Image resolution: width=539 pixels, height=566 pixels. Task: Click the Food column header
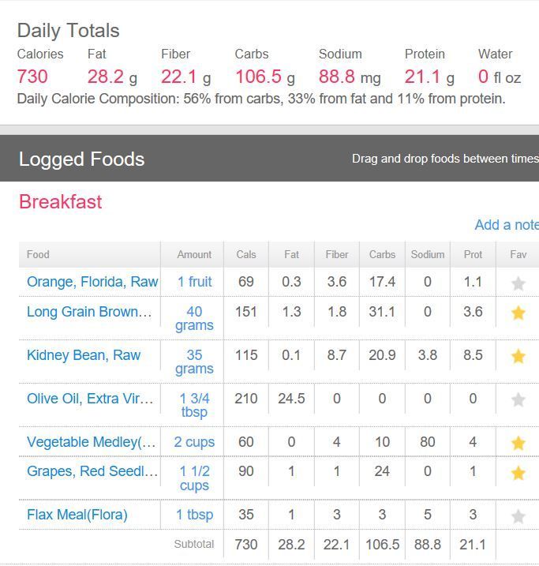pos(38,254)
